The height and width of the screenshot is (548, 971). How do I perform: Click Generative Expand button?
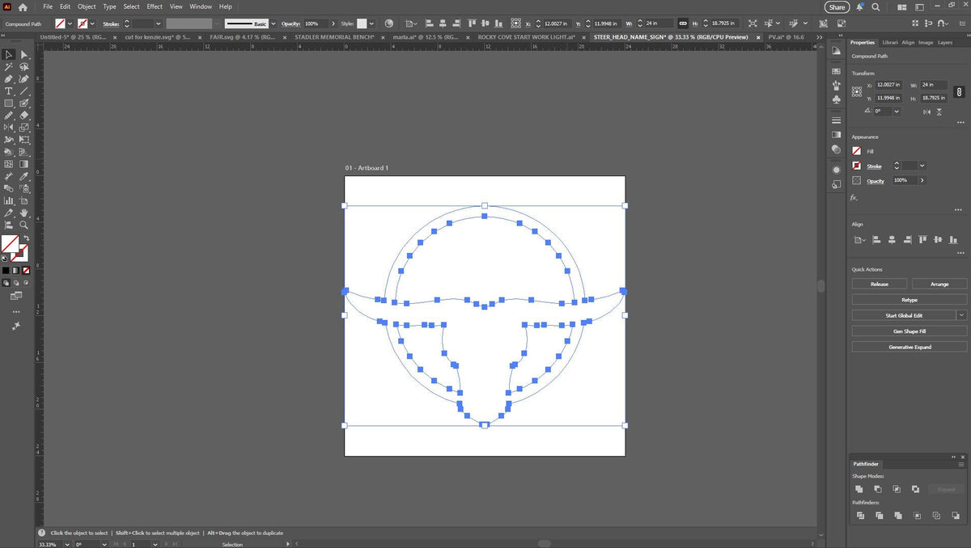(910, 347)
